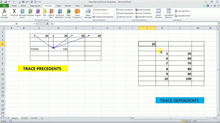
Task: Open Excel Help question mark
Action: tap(208, 6)
